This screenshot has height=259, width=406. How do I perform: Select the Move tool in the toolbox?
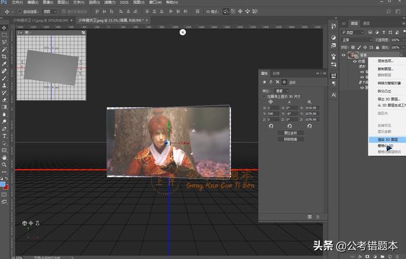(x=4, y=28)
